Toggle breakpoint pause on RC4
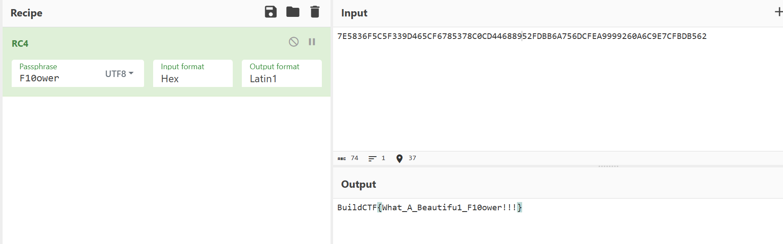Viewport: 783px width, 244px height. [312, 42]
